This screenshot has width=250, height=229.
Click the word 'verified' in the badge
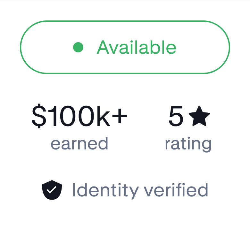pos(176,190)
